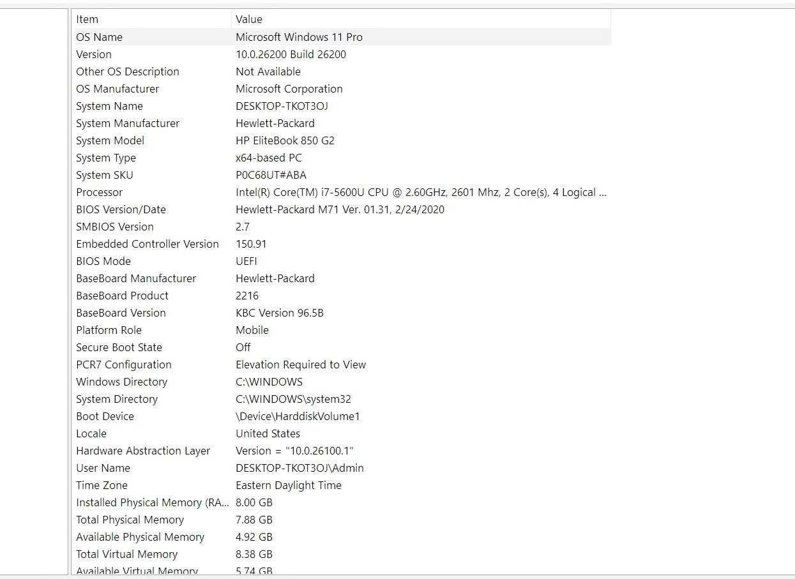Click the 2.7 SMBIOS value

point(243,227)
